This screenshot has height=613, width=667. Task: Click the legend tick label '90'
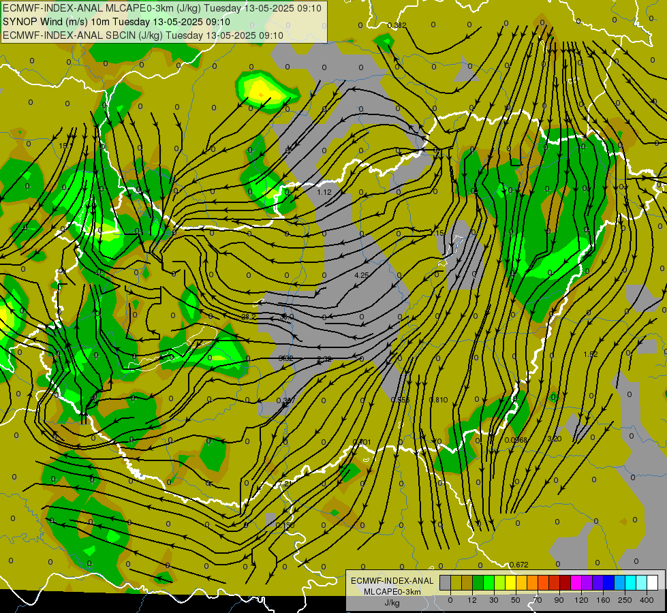point(559,600)
